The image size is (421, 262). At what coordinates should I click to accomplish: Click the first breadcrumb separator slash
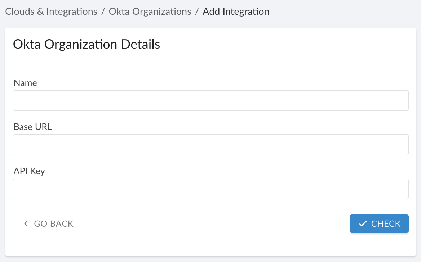(x=103, y=11)
